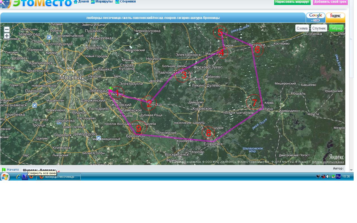Switch to Яндекс map tab
The height and width of the screenshot is (223, 357).
(x=335, y=17)
